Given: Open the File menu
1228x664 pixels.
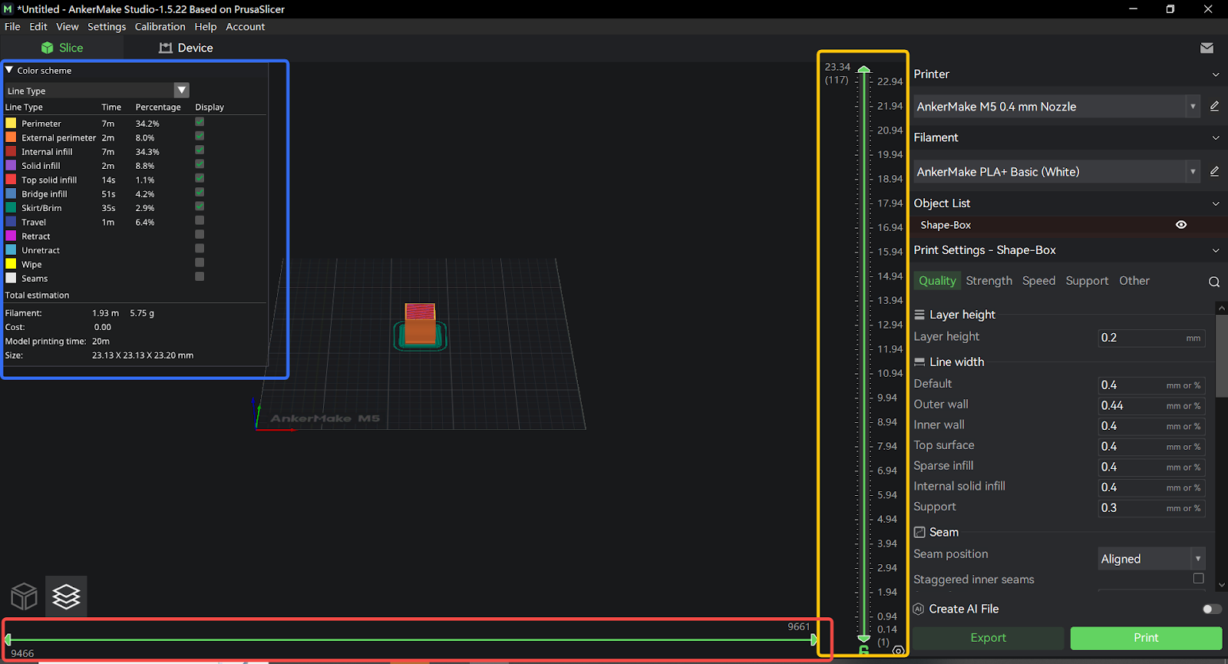Looking at the screenshot, I should pos(12,26).
